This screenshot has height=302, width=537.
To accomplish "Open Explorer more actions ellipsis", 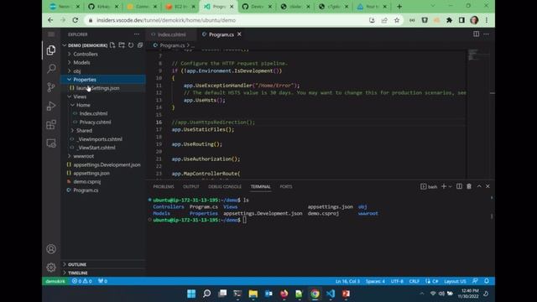I will coord(137,34).
